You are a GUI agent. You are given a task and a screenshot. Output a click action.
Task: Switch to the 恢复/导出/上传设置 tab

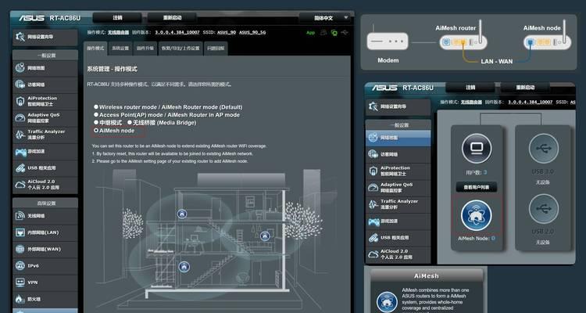(x=180, y=49)
